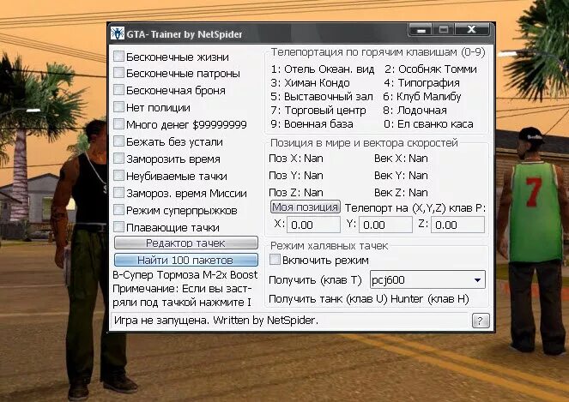
Task: Click 'Режим халявных тачек' group title
Action: click(x=330, y=246)
